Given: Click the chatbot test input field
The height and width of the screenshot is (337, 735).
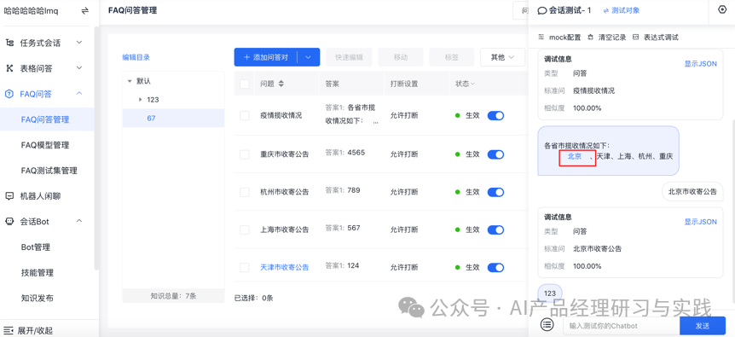Looking at the screenshot, I should (621, 325).
